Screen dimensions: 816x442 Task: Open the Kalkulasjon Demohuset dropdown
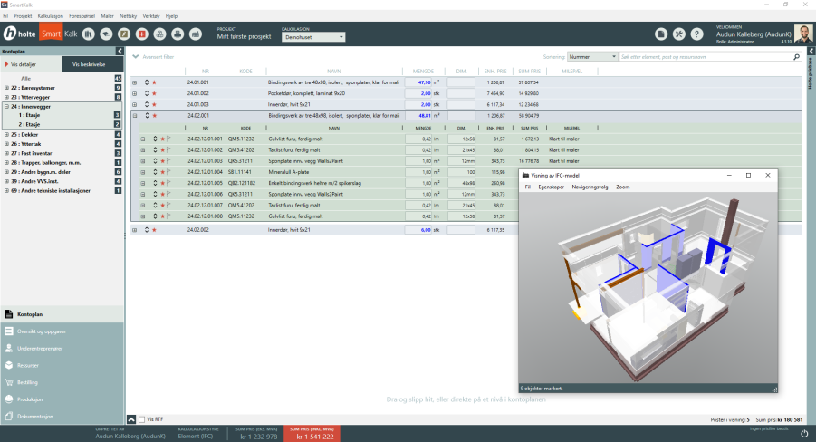click(x=313, y=37)
